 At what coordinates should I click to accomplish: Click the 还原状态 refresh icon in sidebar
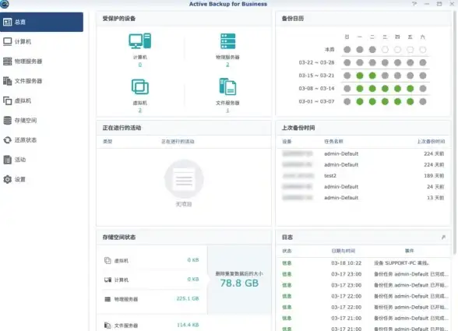[x=7, y=140]
